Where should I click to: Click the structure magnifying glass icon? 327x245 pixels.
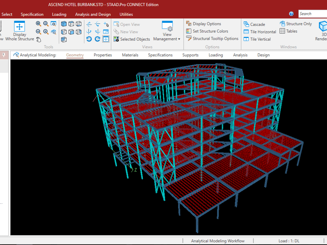click(x=53, y=32)
